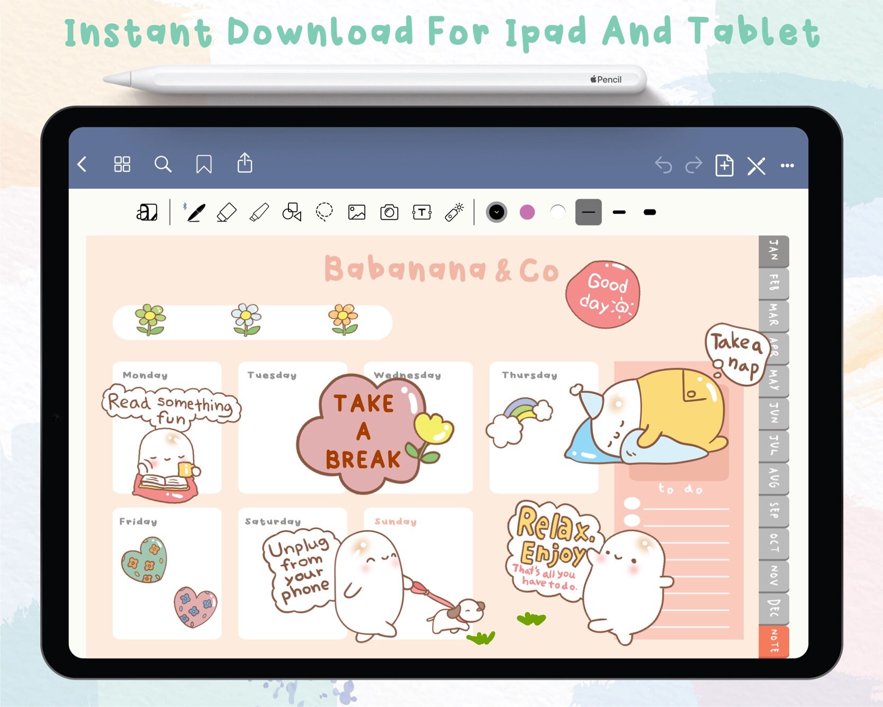Screen dimensions: 883x707
Task: Select the Text box tool
Action: (x=422, y=212)
